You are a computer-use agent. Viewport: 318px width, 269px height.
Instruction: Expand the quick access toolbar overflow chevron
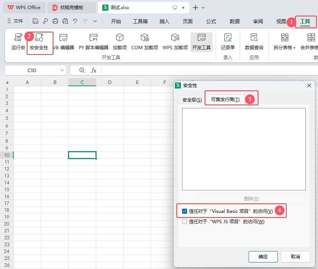(x=95, y=21)
